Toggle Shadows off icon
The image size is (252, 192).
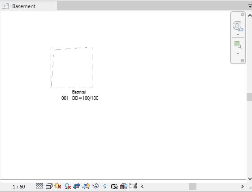pyautogui.click(x=68, y=186)
